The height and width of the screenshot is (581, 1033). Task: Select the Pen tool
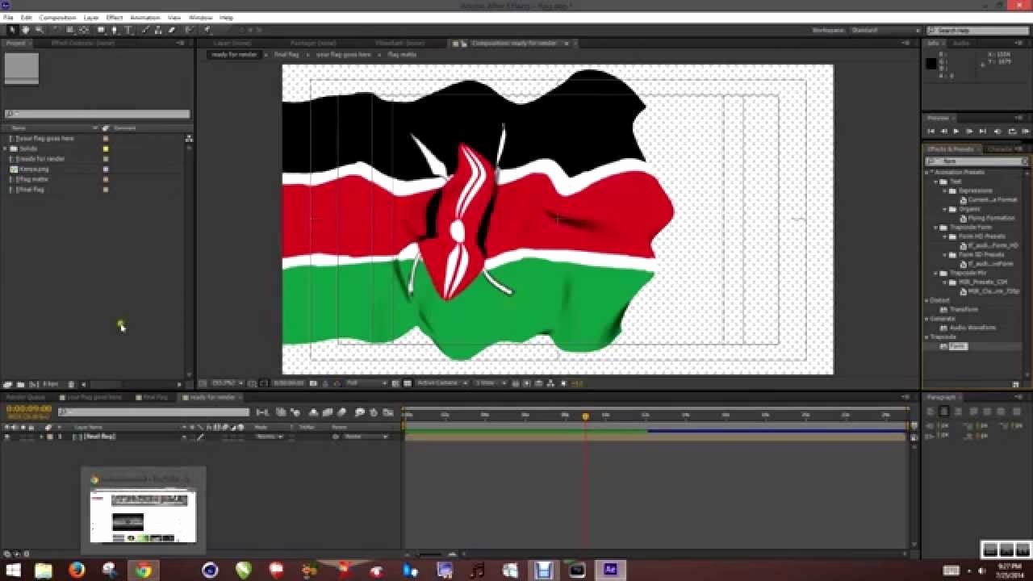114,30
